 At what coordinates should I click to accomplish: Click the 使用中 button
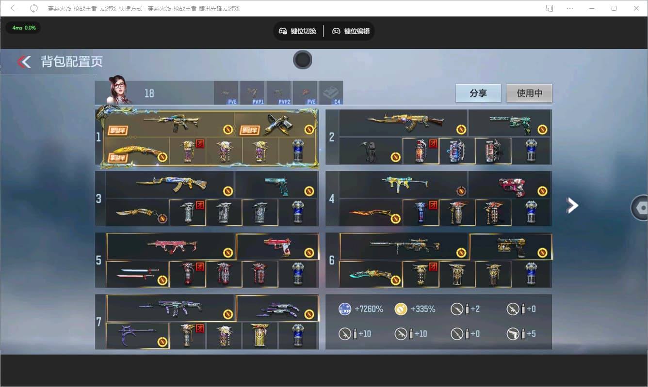point(529,93)
